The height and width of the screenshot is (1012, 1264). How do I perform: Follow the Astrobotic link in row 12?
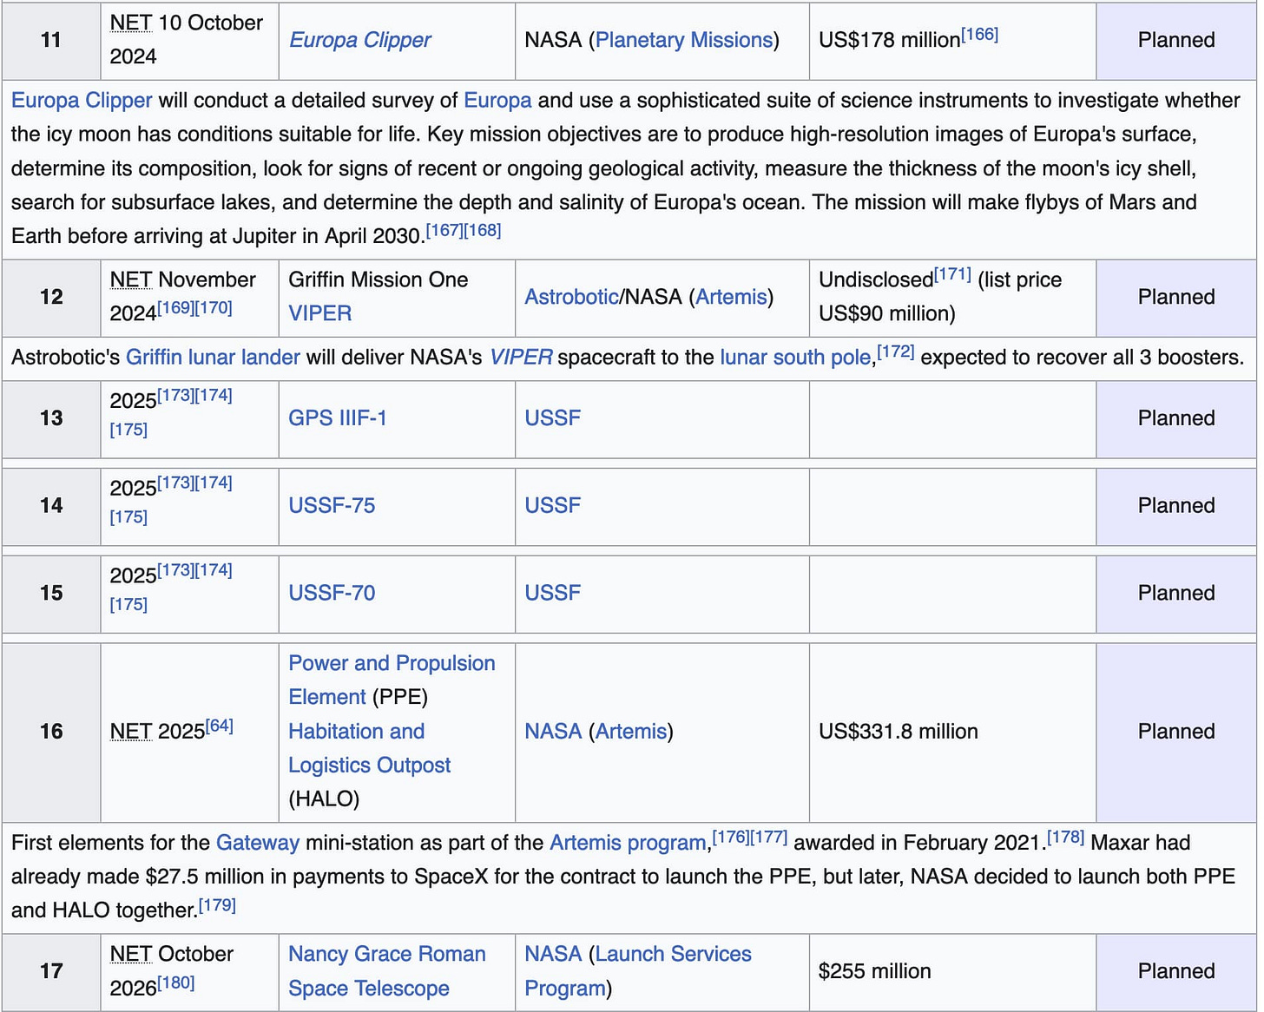(x=571, y=297)
